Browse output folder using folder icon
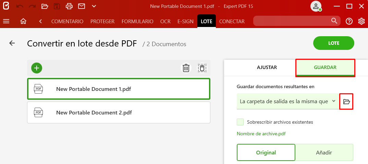The width and height of the screenshot is (368, 164). (x=346, y=101)
